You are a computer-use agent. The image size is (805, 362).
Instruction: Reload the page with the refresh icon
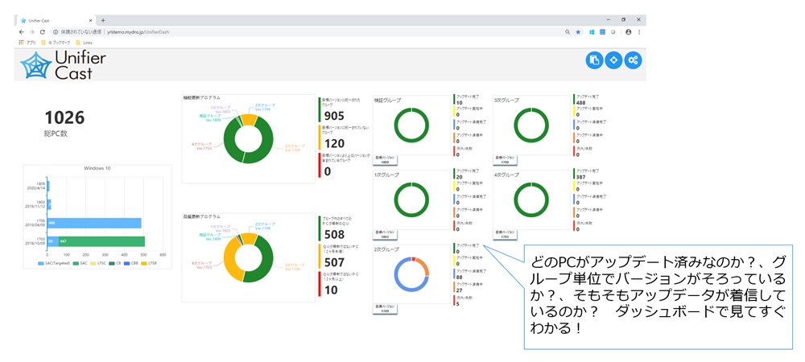42,32
